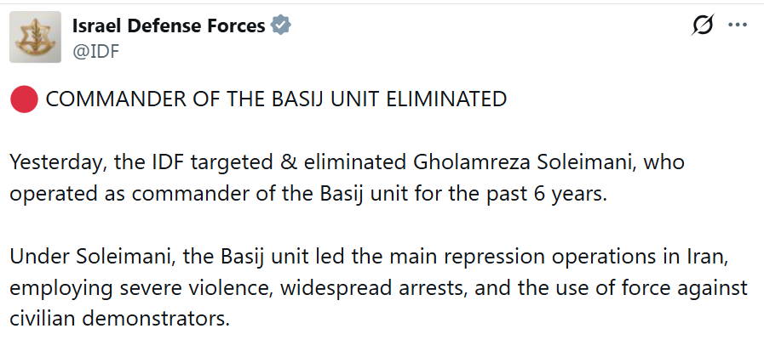Click the word Iran in the post

709,257
